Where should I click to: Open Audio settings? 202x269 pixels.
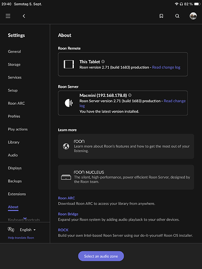13,155
